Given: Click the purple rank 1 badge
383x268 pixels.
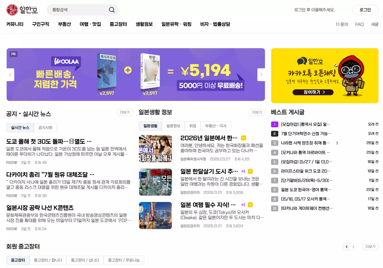Looking at the screenshot, I should [275, 124].
